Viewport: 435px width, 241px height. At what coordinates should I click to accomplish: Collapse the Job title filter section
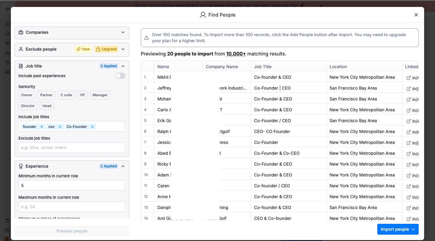[x=123, y=66]
